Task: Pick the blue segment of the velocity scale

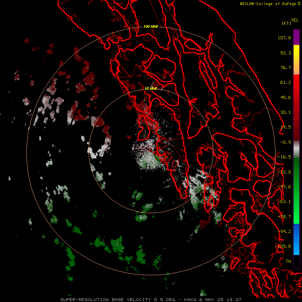Action: (x=296, y=239)
